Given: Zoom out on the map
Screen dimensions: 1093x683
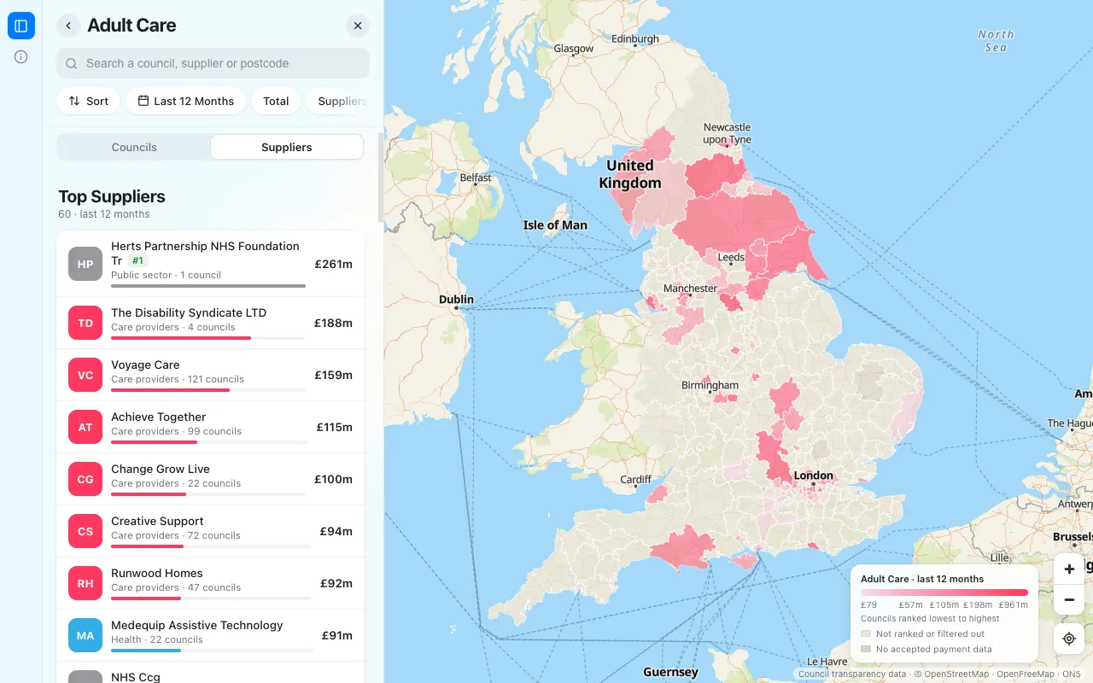Looking at the screenshot, I should (x=1069, y=599).
